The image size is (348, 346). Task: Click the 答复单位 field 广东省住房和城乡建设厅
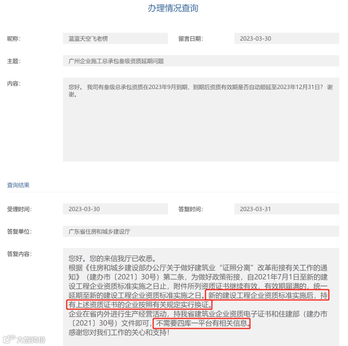pos(201,232)
